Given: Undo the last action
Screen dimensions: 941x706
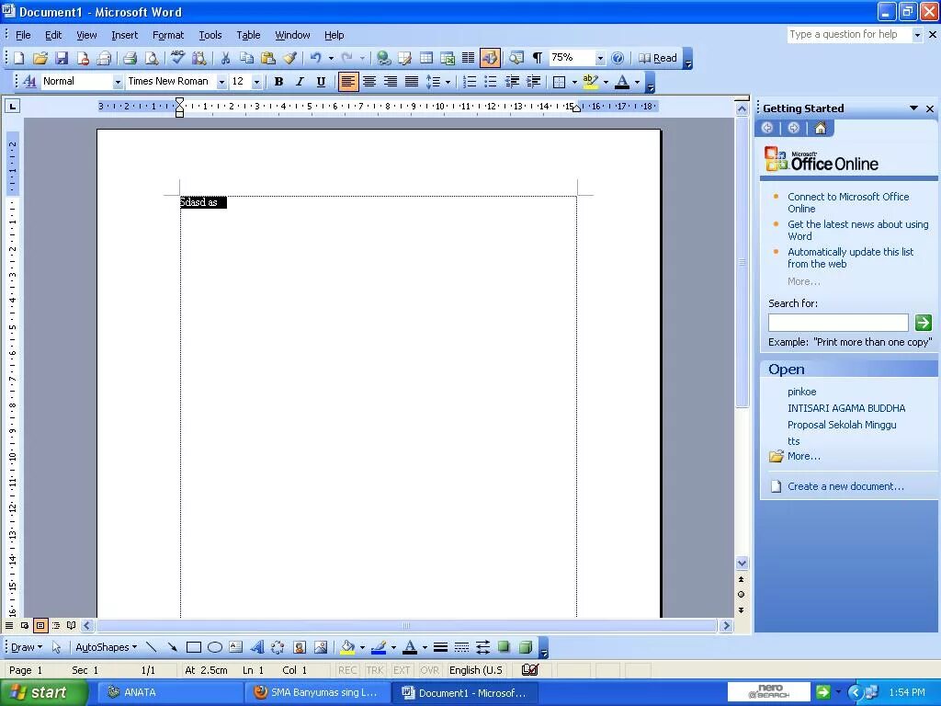Looking at the screenshot, I should [x=316, y=58].
